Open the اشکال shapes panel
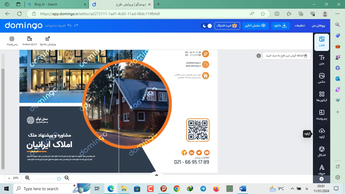The height and width of the screenshot is (194, 345). pyautogui.click(x=322, y=152)
